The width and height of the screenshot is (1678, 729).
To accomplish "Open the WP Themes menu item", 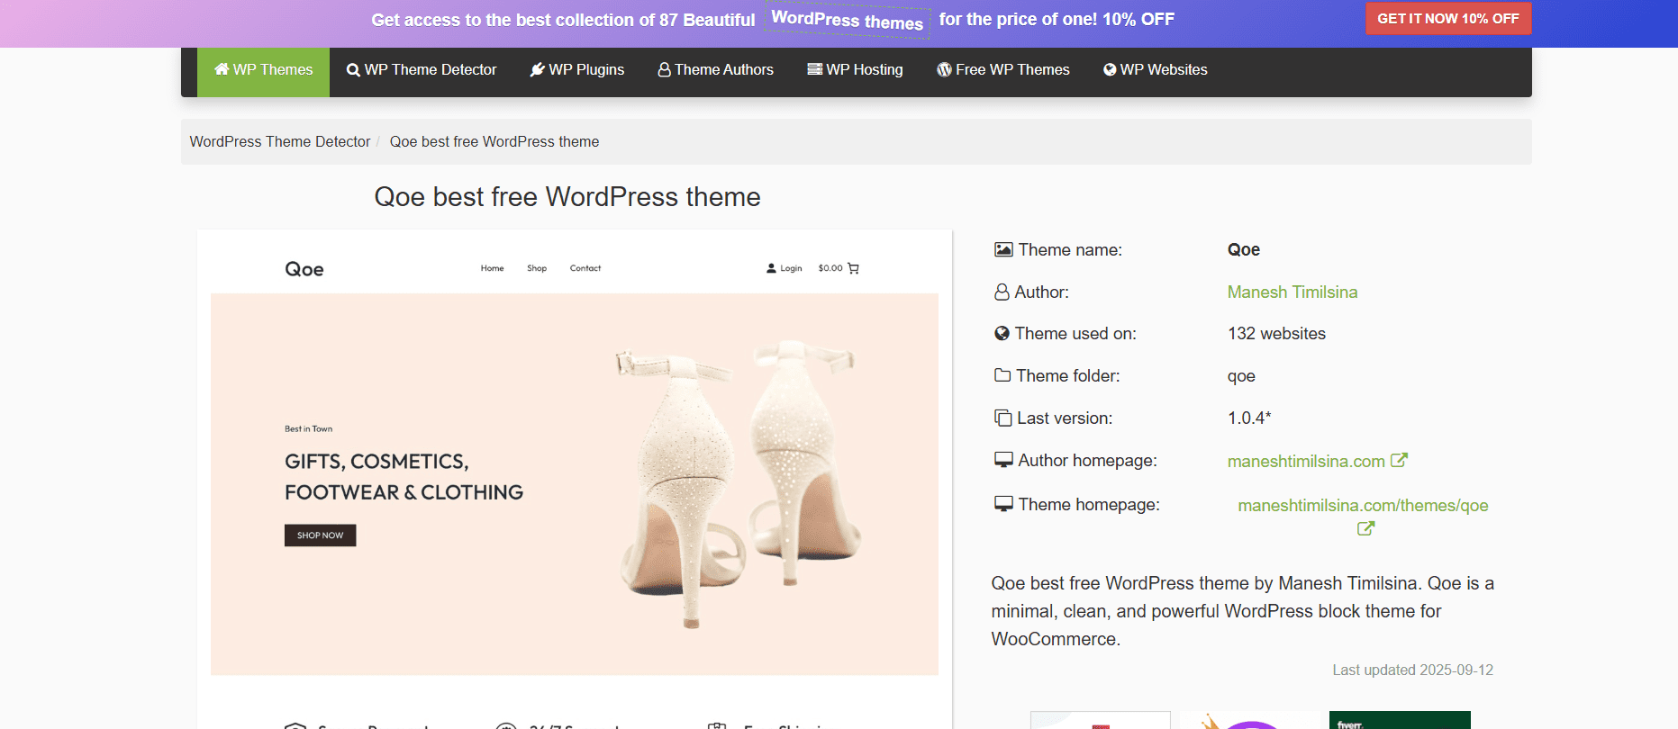I will 264,70.
